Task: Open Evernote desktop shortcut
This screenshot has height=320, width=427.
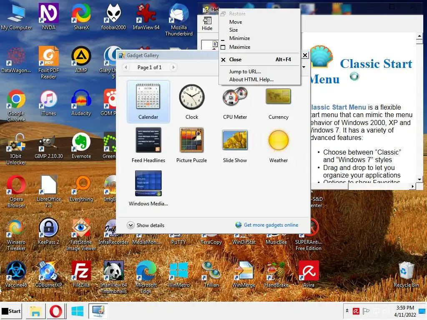Action: pyautogui.click(x=81, y=146)
